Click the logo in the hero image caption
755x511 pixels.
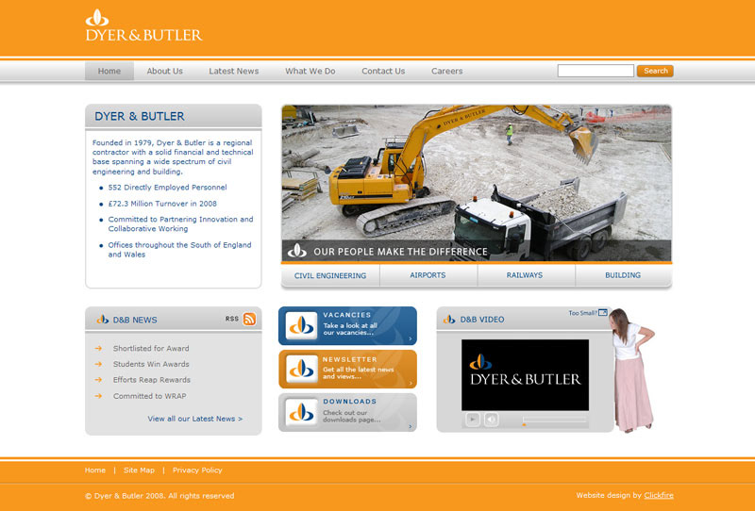[x=297, y=251]
